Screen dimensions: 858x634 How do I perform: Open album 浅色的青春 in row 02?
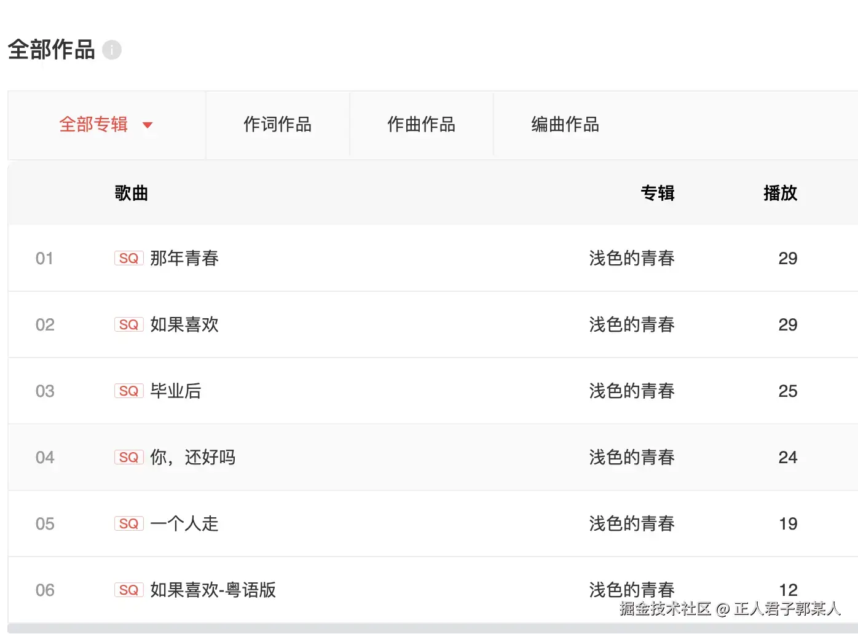click(x=632, y=324)
